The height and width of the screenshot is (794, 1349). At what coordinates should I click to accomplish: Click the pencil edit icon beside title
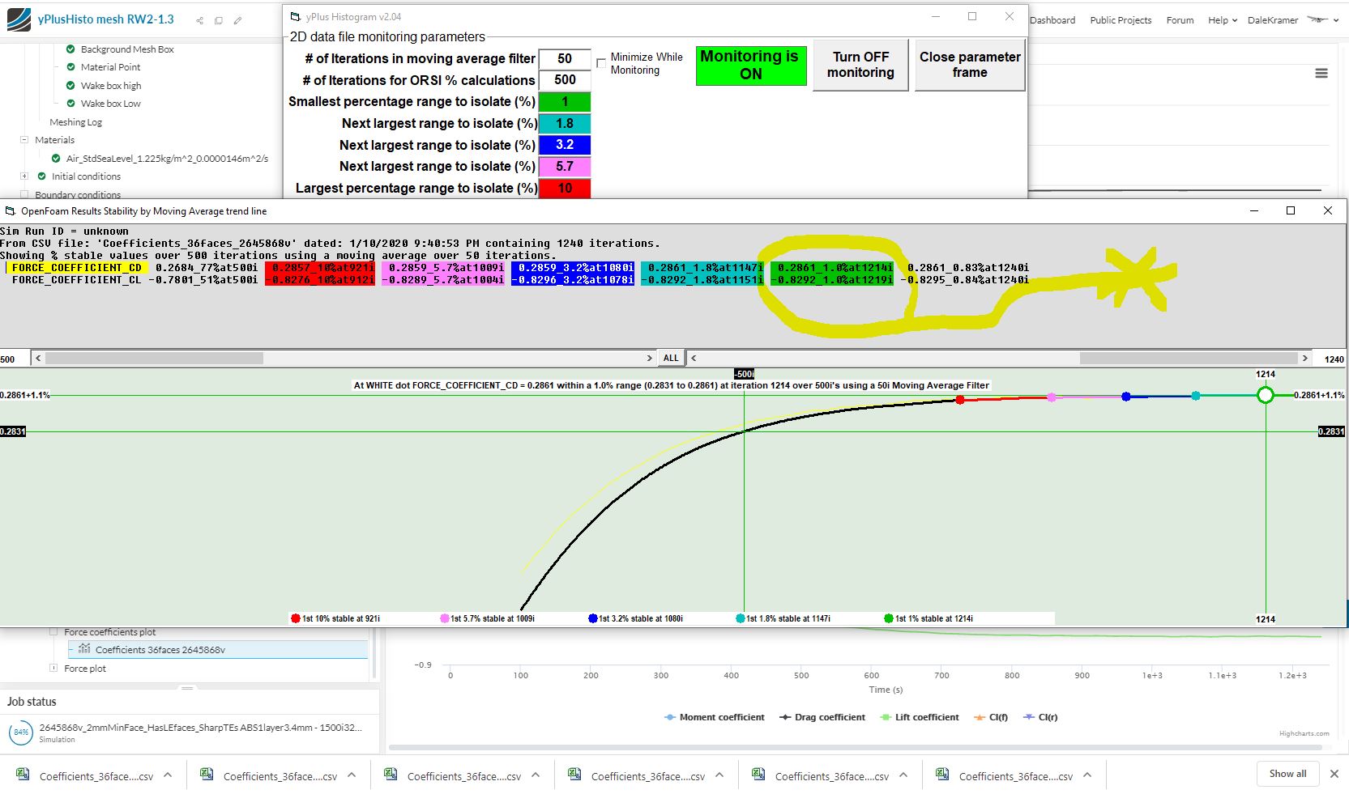(237, 20)
